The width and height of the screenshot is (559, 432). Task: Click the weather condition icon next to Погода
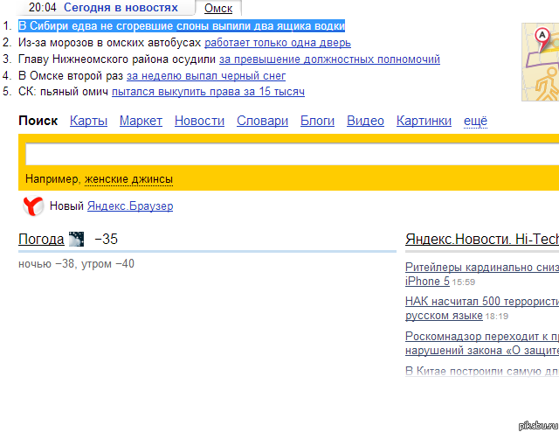tap(77, 240)
